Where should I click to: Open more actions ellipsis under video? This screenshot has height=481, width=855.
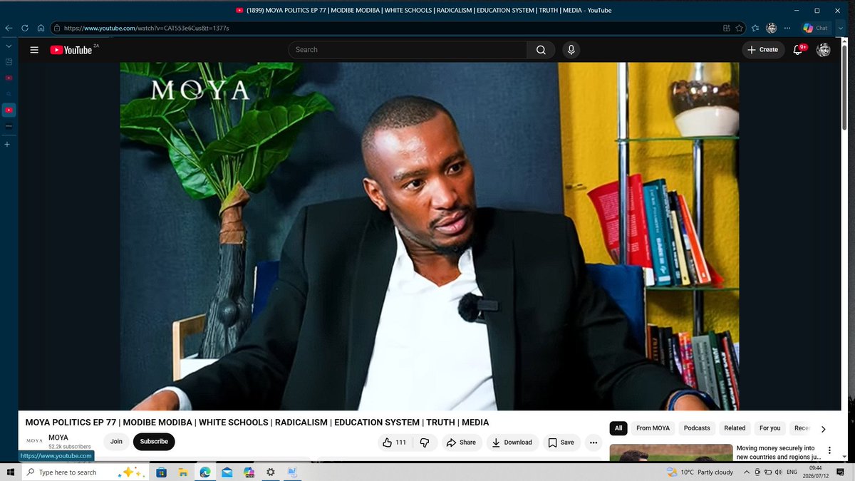coord(594,442)
